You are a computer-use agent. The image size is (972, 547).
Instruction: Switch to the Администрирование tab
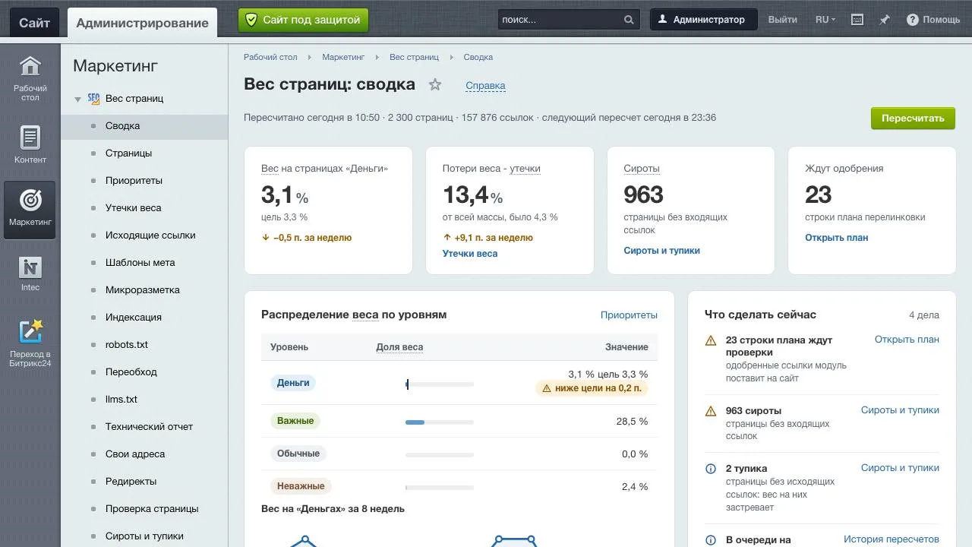pyautogui.click(x=142, y=23)
